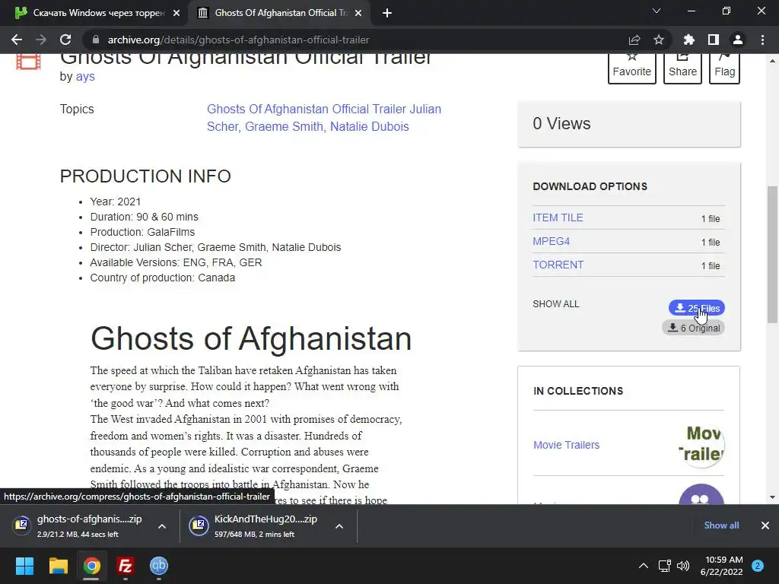Click the Ghosts of Afghanistan heading
This screenshot has width=779, height=584.
pyautogui.click(x=251, y=338)
